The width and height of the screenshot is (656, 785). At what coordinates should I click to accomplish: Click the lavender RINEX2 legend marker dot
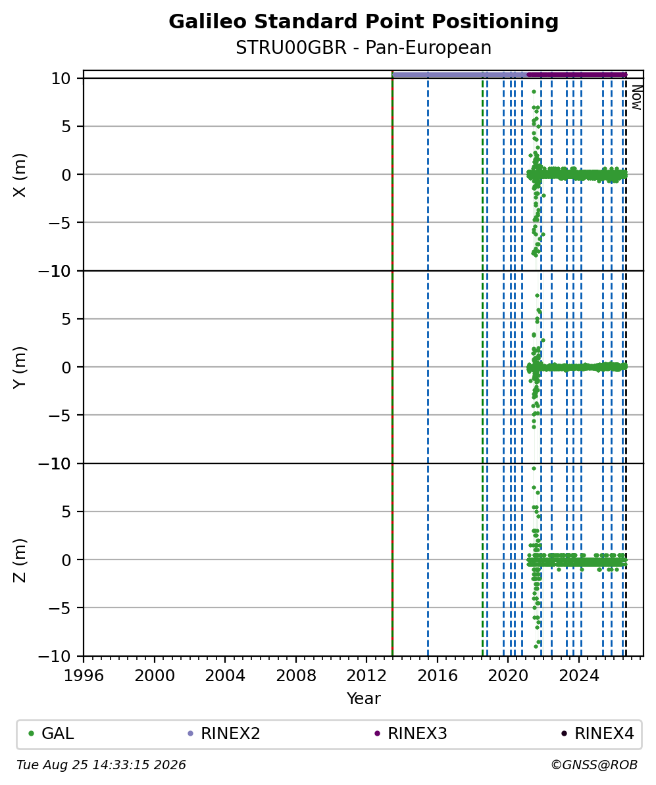[190, 734]
